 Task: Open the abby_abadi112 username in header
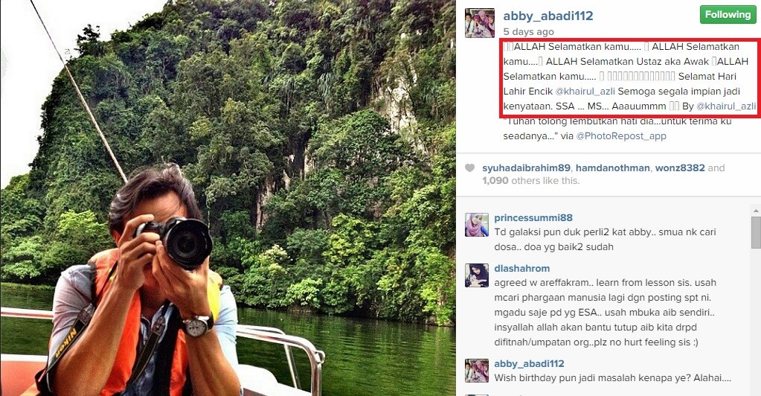coord(548,16)
